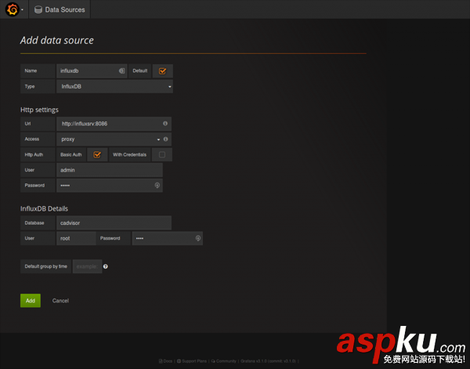Click the Http settings Password field
Viewport: 470px width, 369px height.
pos(110,186)
